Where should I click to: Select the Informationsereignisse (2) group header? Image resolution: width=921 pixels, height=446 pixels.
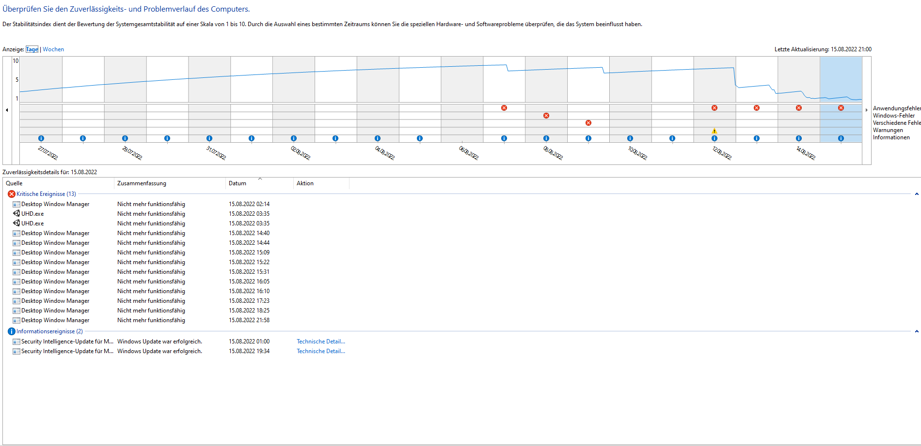[49, 331]
